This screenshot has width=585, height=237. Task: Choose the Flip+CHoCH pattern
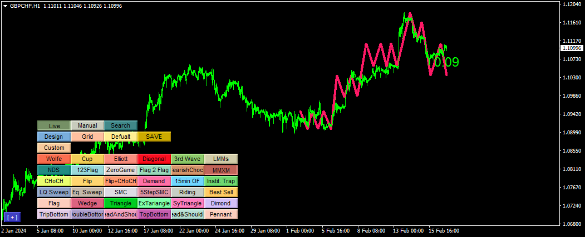click(121, 181)
